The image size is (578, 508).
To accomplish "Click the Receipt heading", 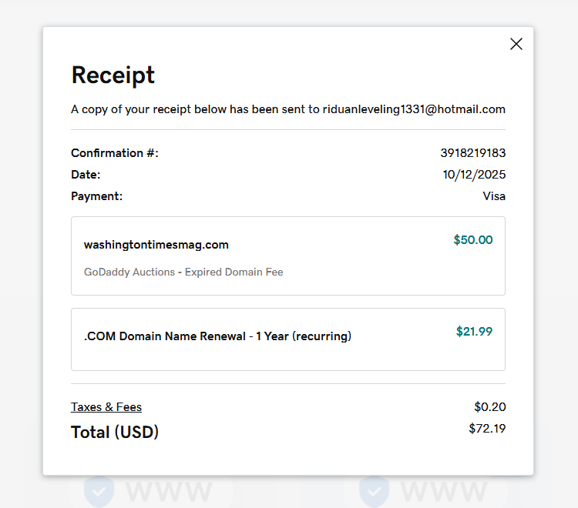I will pyautogui.click(x=113, y=75).
